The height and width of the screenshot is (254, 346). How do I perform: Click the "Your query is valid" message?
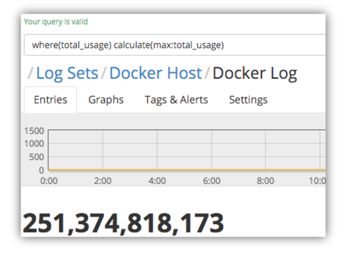pos(56,22)
